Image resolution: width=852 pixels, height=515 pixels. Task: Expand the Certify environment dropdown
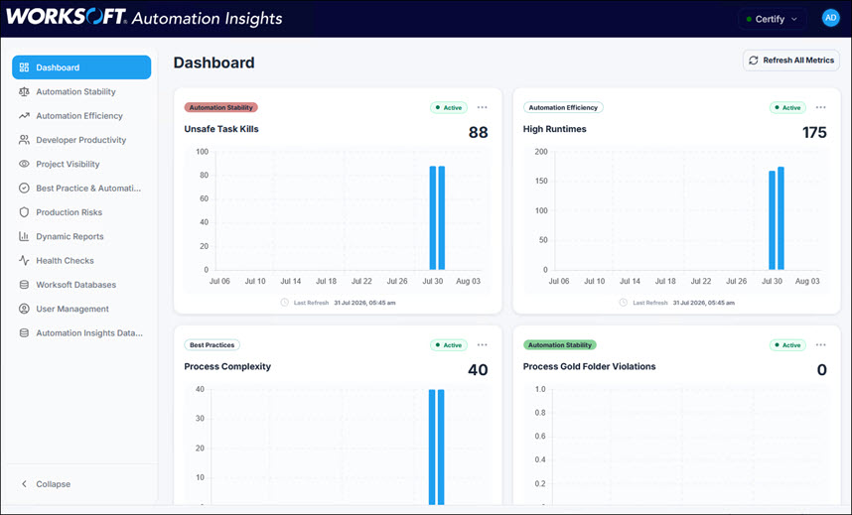tap(773, 19)
